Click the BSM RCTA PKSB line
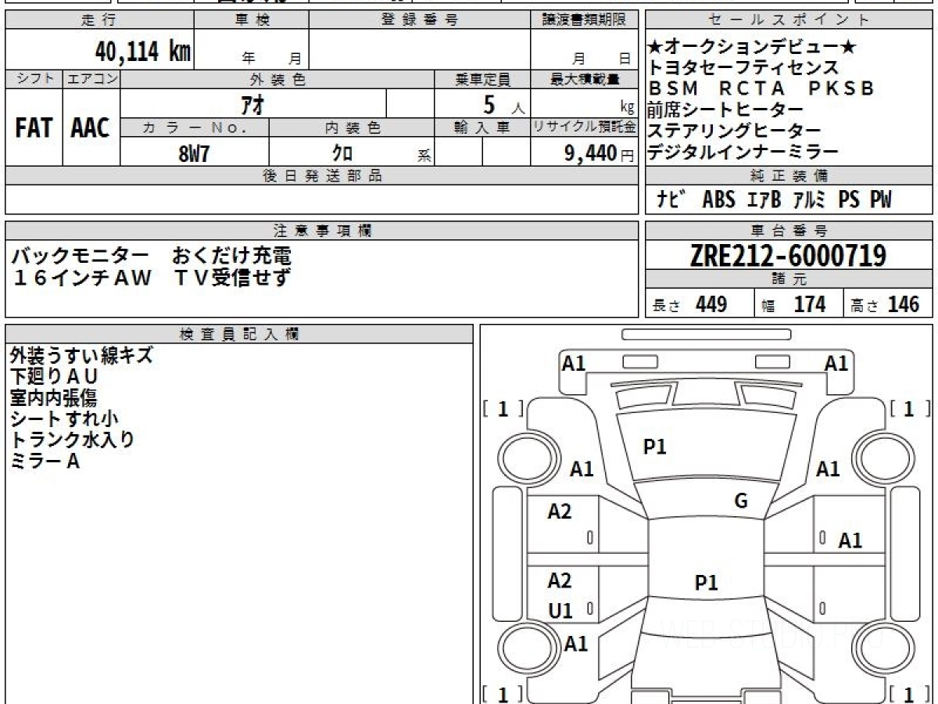The width and height of the screenshot is (938, 704). click(761, 88)
